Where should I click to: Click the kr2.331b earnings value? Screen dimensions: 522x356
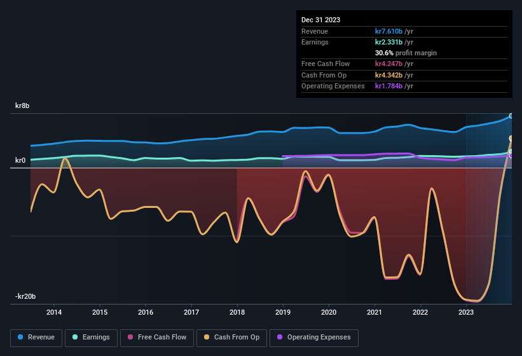[388, 42]
